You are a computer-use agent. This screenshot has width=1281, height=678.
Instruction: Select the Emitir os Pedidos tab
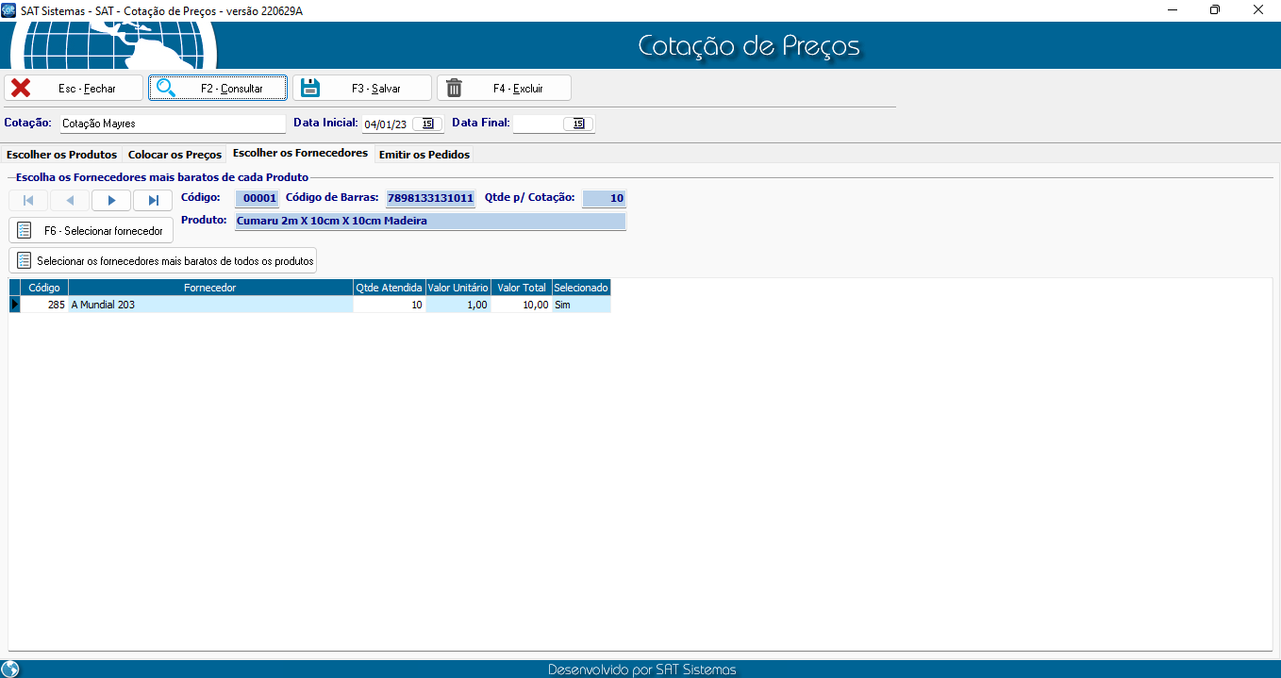click(424, 155)
